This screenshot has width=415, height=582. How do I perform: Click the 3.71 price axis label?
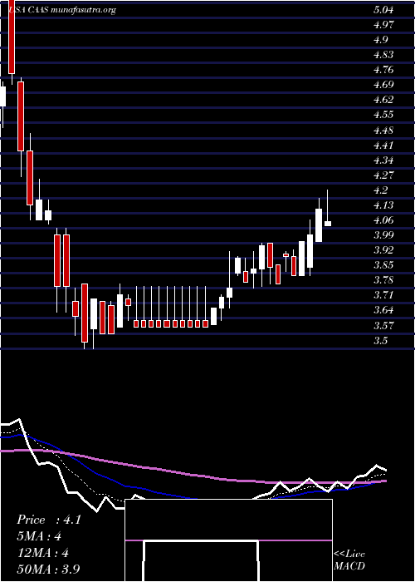(x=383, y=296)
